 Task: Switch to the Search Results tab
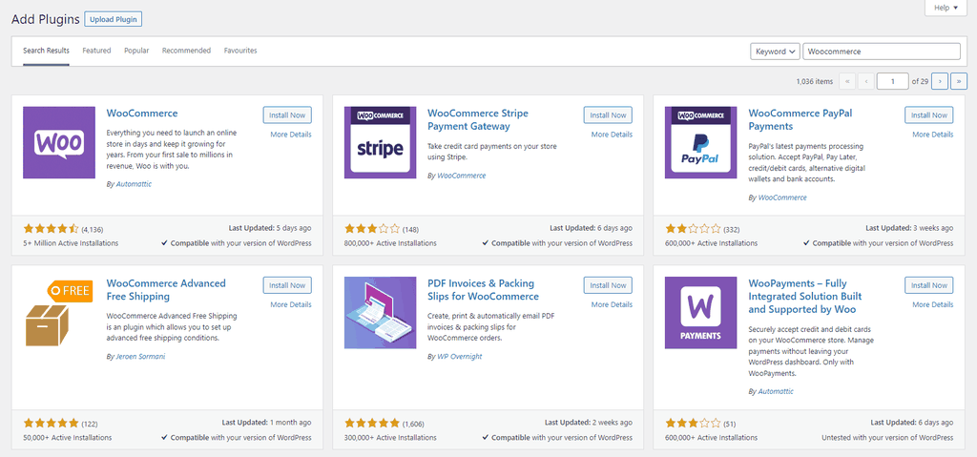pos(46,52)
